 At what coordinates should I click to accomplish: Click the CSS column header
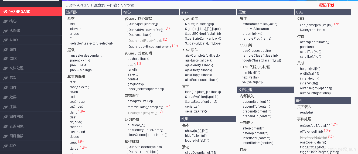323,12
